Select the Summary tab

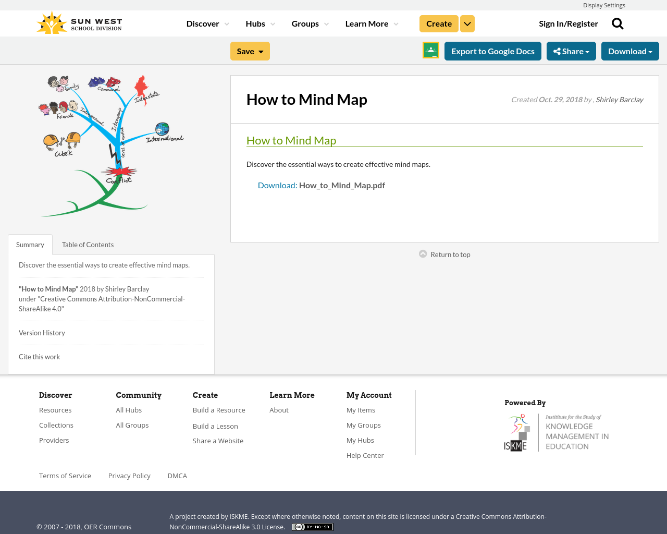(30, 244)
